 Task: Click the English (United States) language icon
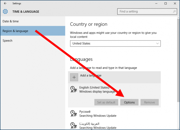pos(74,89)
